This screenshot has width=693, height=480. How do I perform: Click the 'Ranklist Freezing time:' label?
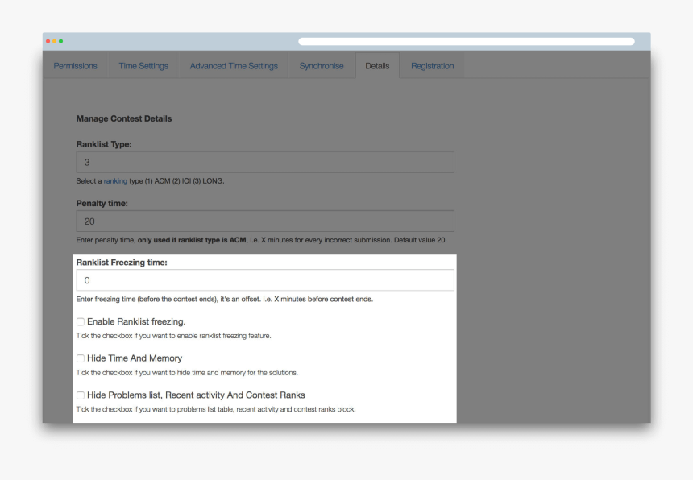click(x=122, y=263)
